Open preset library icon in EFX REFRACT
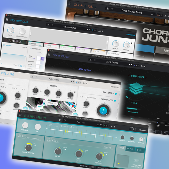This screenshot has height=169, width=169. pos(91,60)
